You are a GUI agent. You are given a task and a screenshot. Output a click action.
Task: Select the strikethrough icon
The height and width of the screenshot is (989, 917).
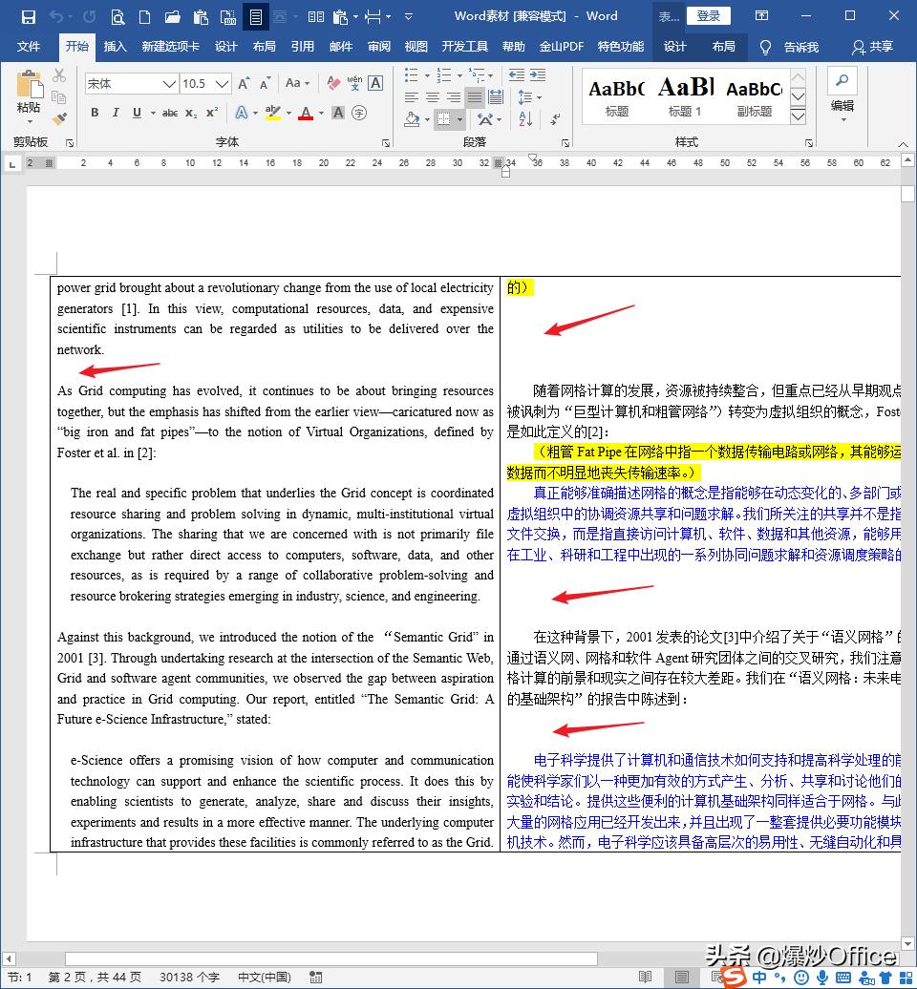[x=172, y=113]
